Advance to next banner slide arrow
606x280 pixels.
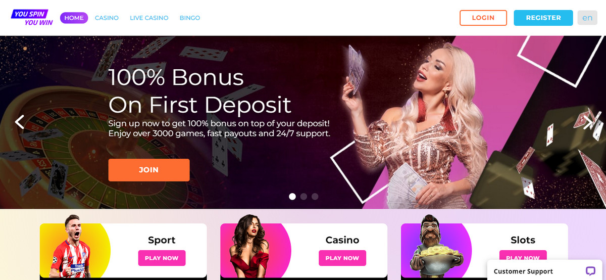[x=588, y=122]
